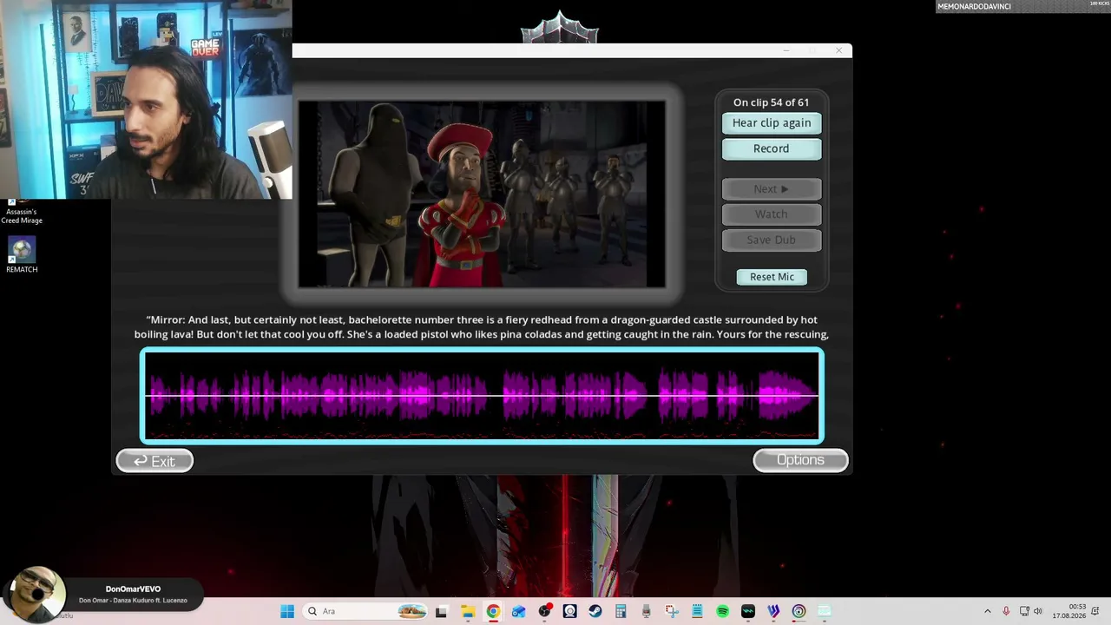Open the REMATCH desktop shortcut
This screenshot has height=625, width=1111.
click(x=22, y=255)
